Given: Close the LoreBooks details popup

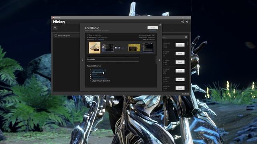Looking at the screenshot, I should (x=160, y=25).
